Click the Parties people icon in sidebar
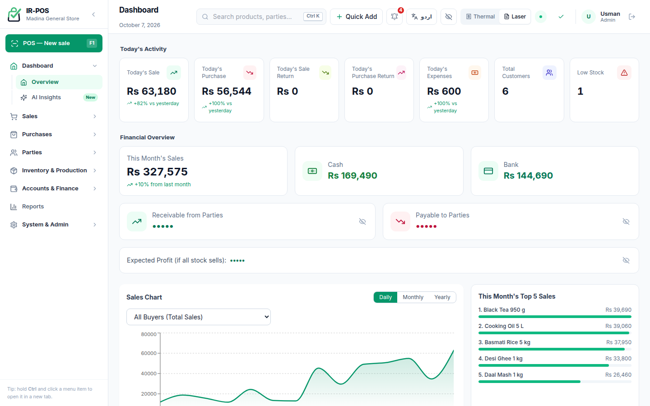Image resolution: width=650 pixels, height=406 pixels. [x=14, y=152]
